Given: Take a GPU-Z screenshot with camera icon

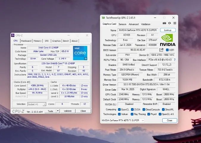Looking at the screenshot, I should pos(164,23).
